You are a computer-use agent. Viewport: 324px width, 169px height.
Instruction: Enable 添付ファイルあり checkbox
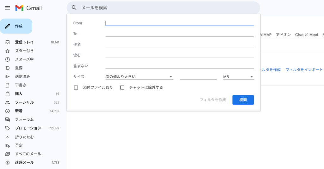tap(76, 88)
